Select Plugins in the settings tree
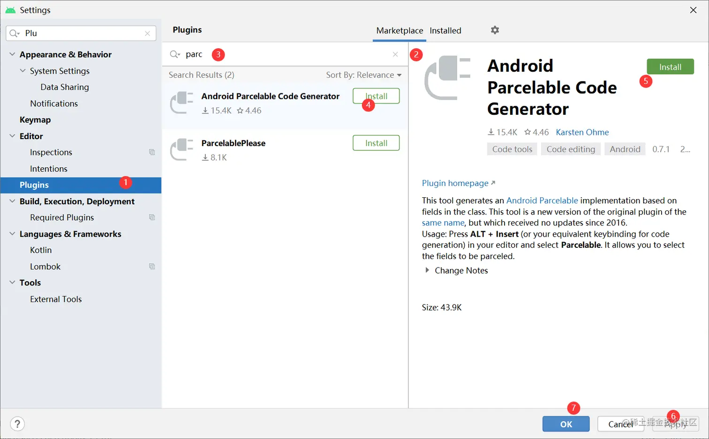Screen dimensions: 709x439 click(81, 185)
